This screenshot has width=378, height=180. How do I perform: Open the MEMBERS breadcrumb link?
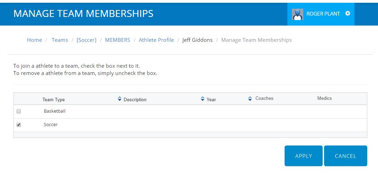(x=117, y=40)
